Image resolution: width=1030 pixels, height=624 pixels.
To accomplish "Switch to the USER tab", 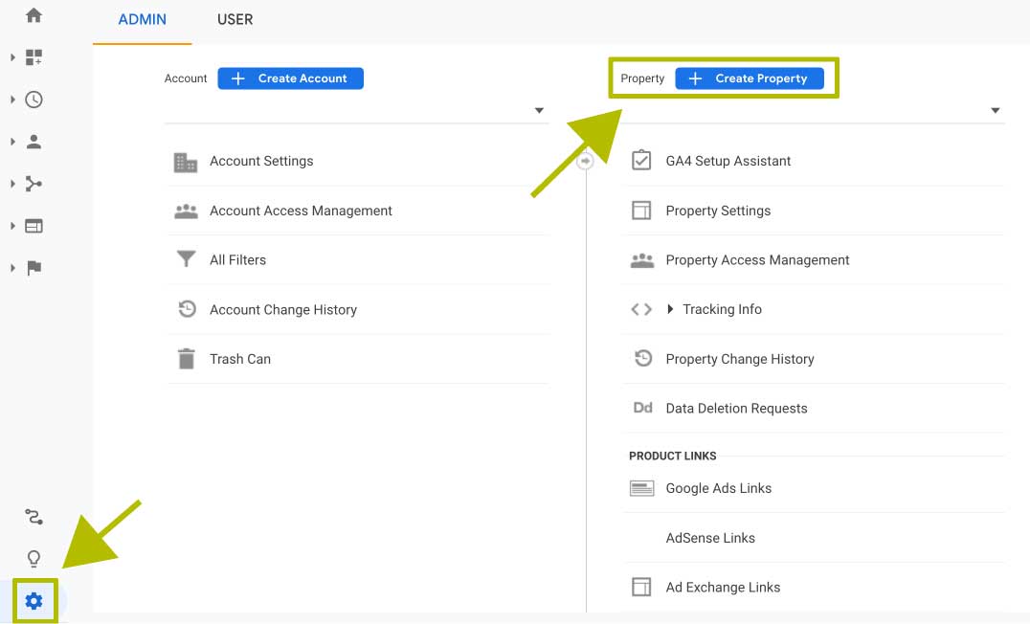I will (x=235, y=19).
